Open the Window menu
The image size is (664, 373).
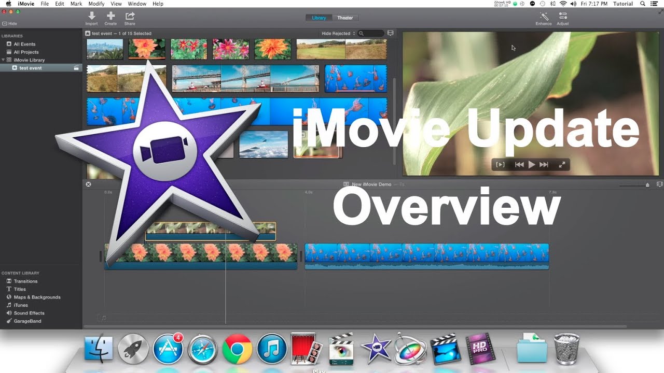[x=137, y=4]
